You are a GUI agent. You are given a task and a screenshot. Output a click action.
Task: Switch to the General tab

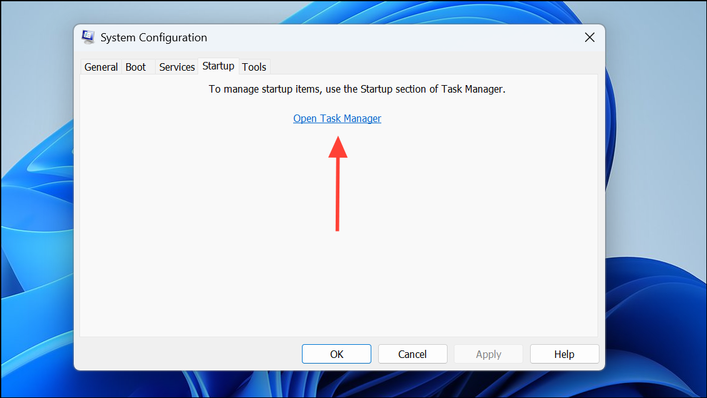101,66
